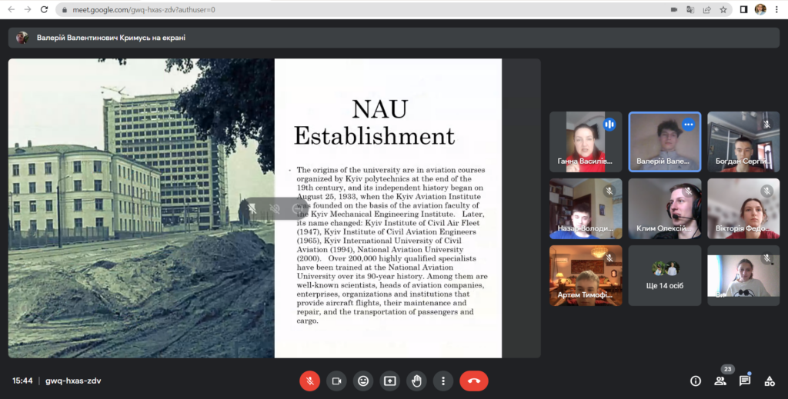Select the Клим Олексій video tile

pyautogui.click(x=665, y=209)
